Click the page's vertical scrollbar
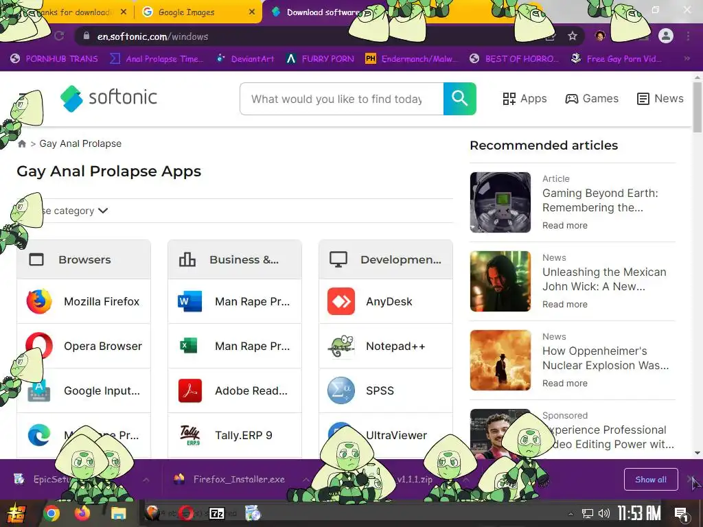 pos(698,108)
